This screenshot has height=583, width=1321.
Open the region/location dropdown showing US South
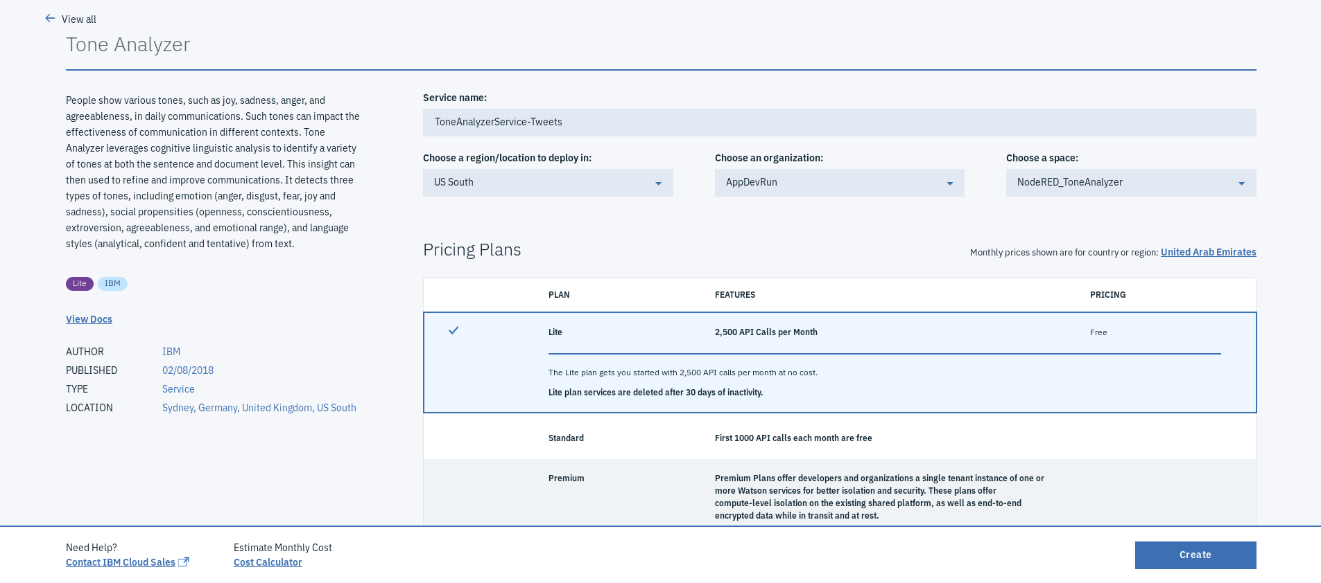coord(548,183)
